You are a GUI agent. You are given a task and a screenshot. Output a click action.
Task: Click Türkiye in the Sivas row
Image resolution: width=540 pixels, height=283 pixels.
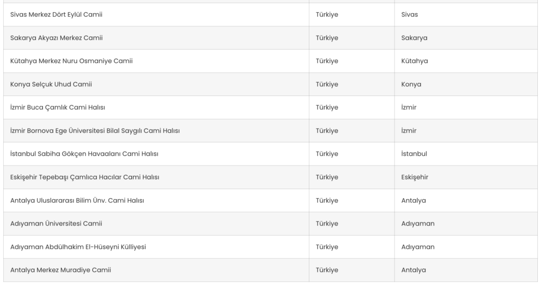[x=327, y=14]
